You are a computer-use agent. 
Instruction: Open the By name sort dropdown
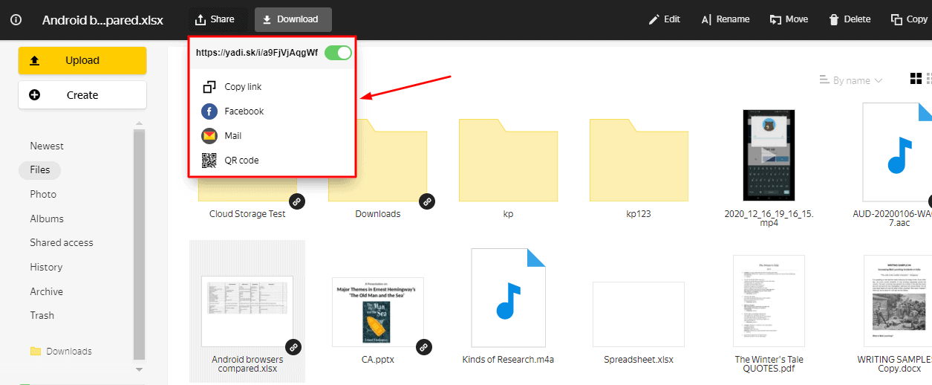click(x=850, y=80)
